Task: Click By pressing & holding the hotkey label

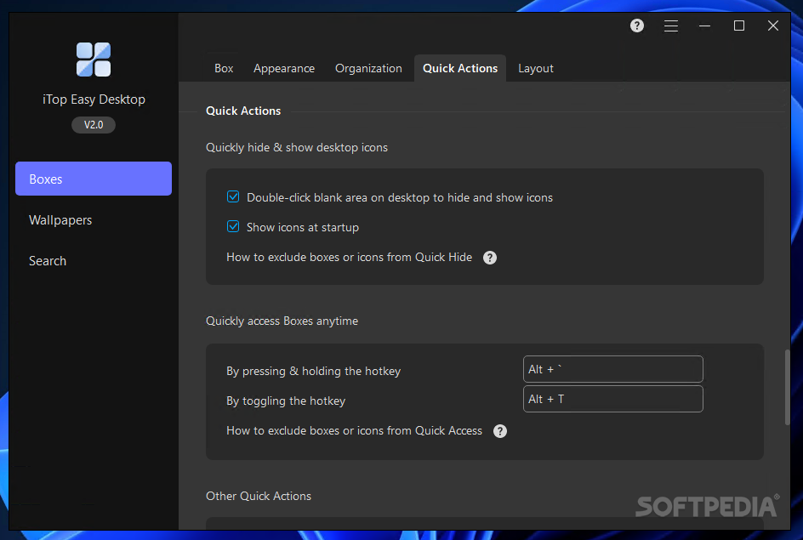Action: click(x=313, y=371)
